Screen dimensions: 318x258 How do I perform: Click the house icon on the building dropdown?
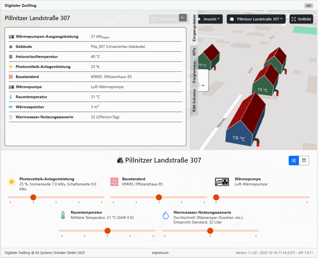point(232,19)
